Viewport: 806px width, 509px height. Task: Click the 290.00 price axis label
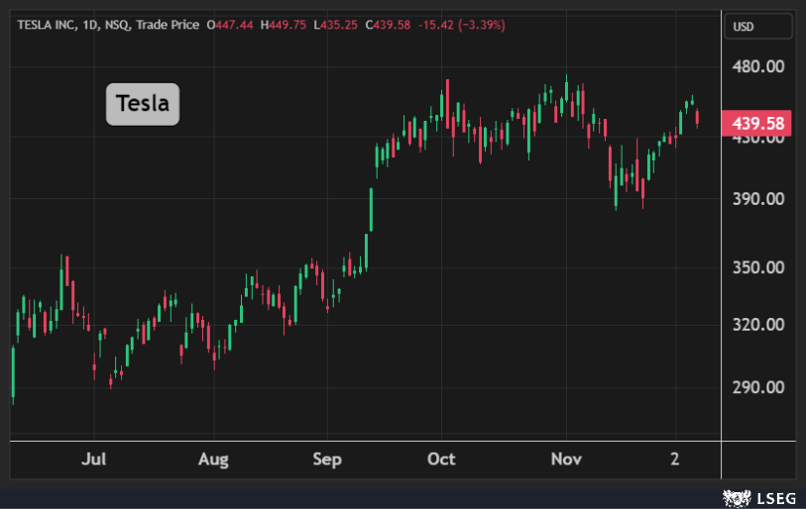[x=758, y=387]
